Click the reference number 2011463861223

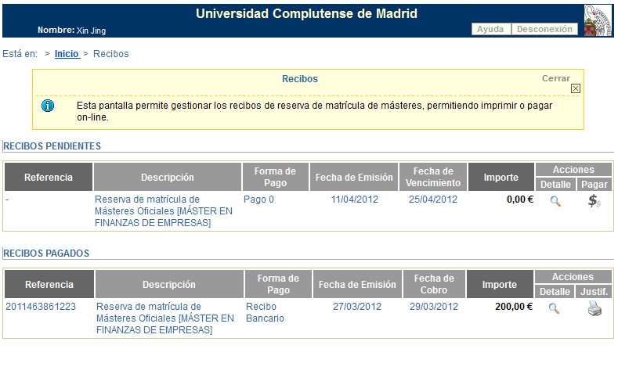[41, 307]
